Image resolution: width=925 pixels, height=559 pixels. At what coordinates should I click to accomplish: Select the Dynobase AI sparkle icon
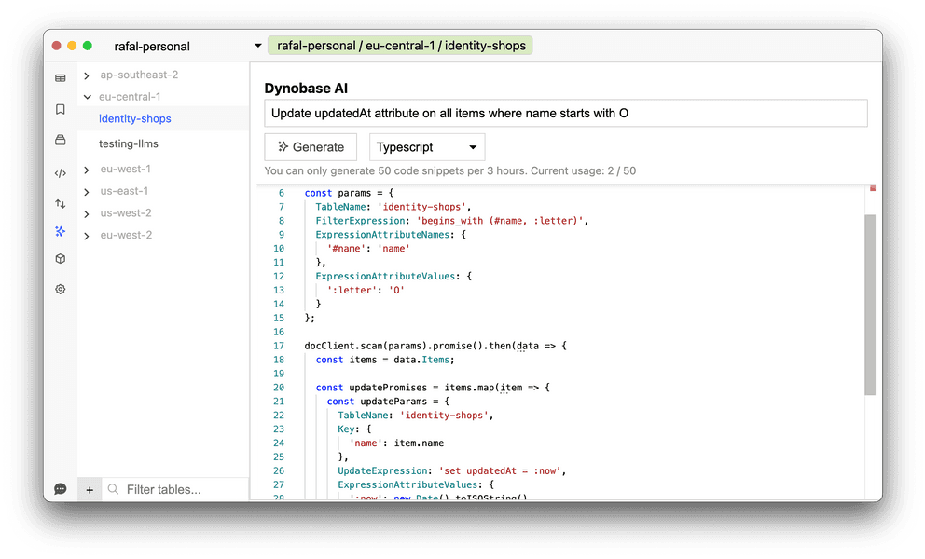tap(60, 231)
